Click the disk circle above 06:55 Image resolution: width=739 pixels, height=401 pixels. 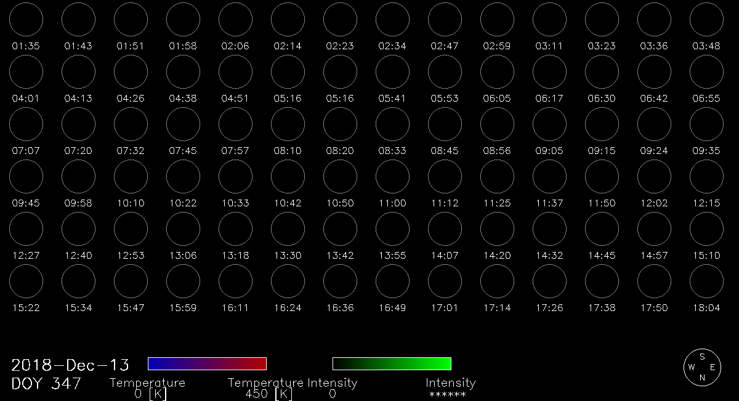706,71
